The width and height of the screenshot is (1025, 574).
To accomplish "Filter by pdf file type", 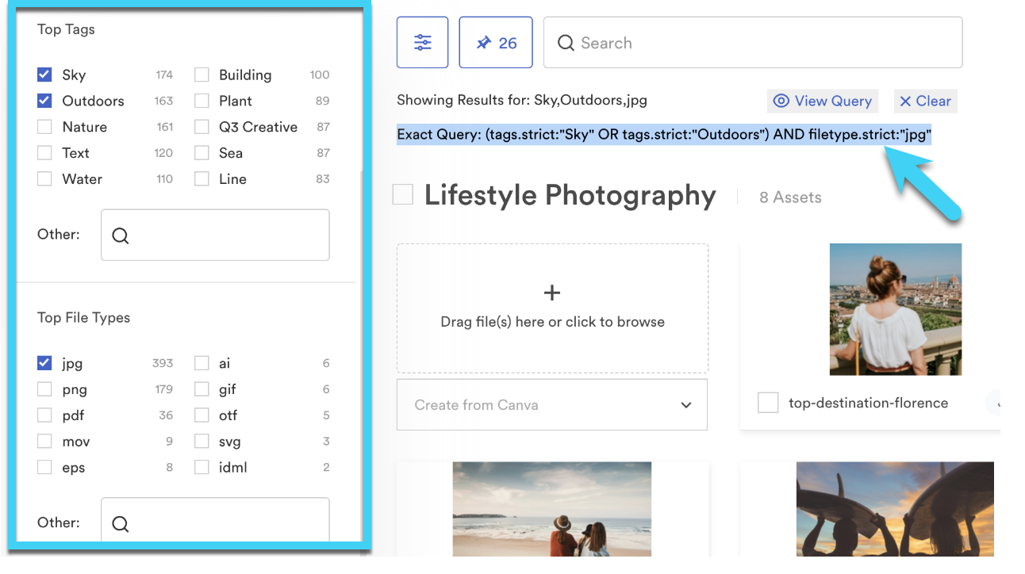I will [x=44, y=415].
